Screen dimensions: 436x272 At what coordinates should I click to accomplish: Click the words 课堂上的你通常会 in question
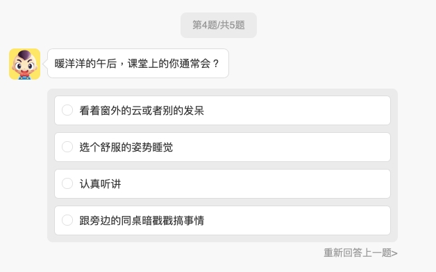pos(169,64)
